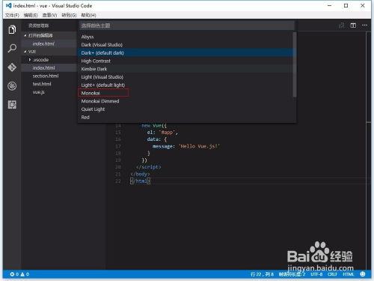The width and height of the screenshot is (374, 281).
Task: Select the High Contrast theme
Action: pyautogui.click(x=186, y=61)
